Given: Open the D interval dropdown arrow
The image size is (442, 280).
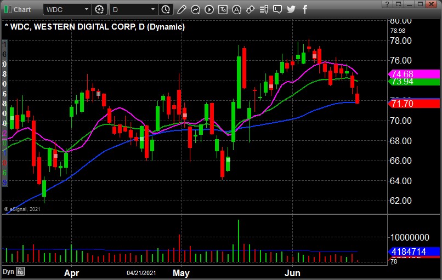Looking at the screenshot, I should [153, 9].
